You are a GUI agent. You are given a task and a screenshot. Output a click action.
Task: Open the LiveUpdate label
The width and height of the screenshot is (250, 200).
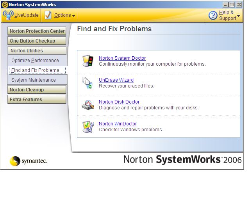coord(27,15)
